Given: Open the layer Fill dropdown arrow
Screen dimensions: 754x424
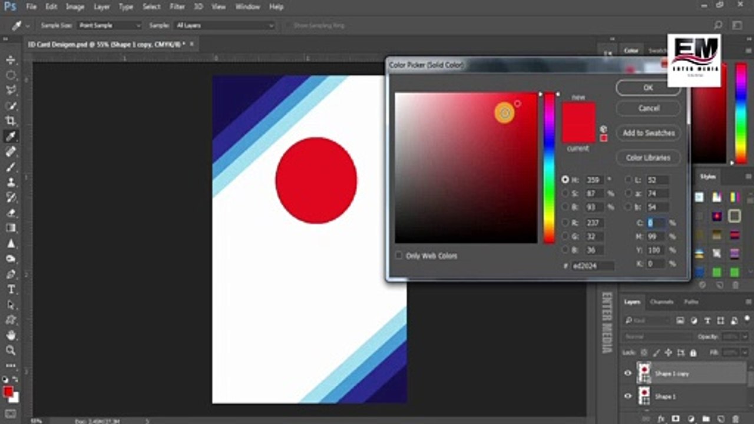Looking at the screenshot, I should [745, 353].
